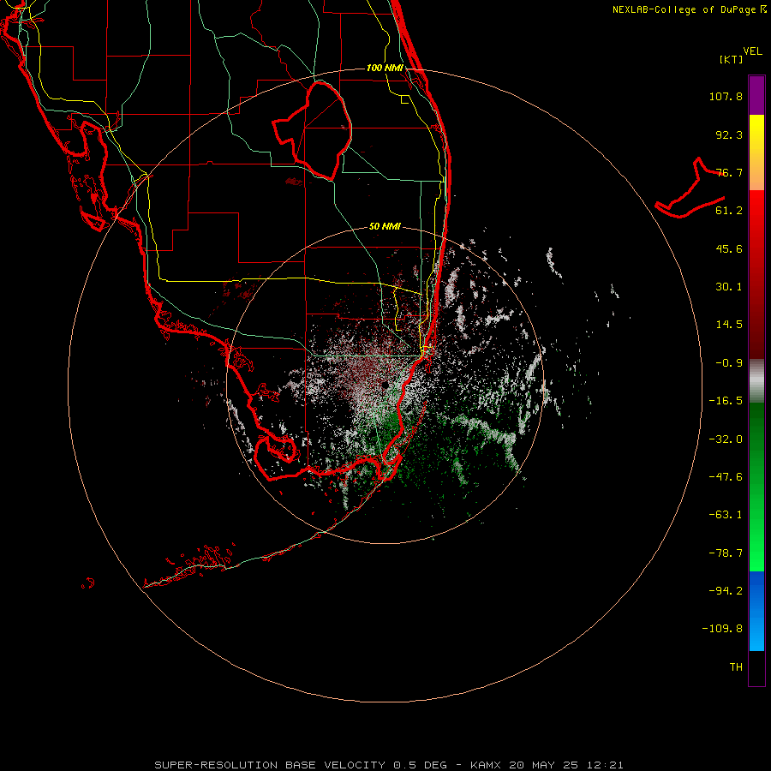Image resolution: width=771 pixels, height=771 pixels.
Task: Click the NEXLAB-College of DuPage header text
Action: pos(689,9)
